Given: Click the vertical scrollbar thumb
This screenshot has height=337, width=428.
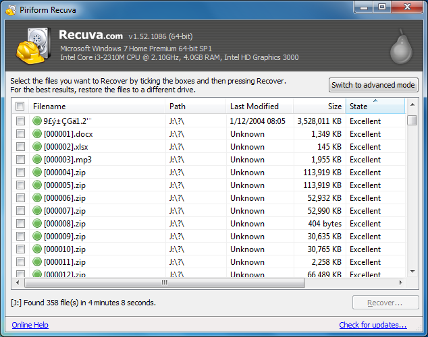Looking at the screenshot, I should coord(412,121).
